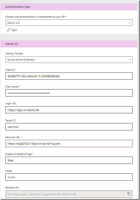Click the Tenant ID field containing common
Viewport: 140px width, 200px height.
(x=69, y=127)
